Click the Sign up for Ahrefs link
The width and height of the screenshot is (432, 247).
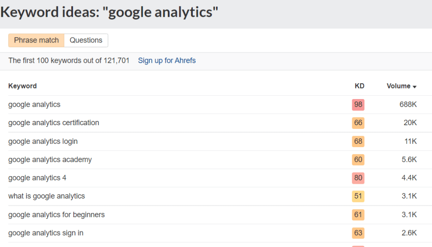167,60
